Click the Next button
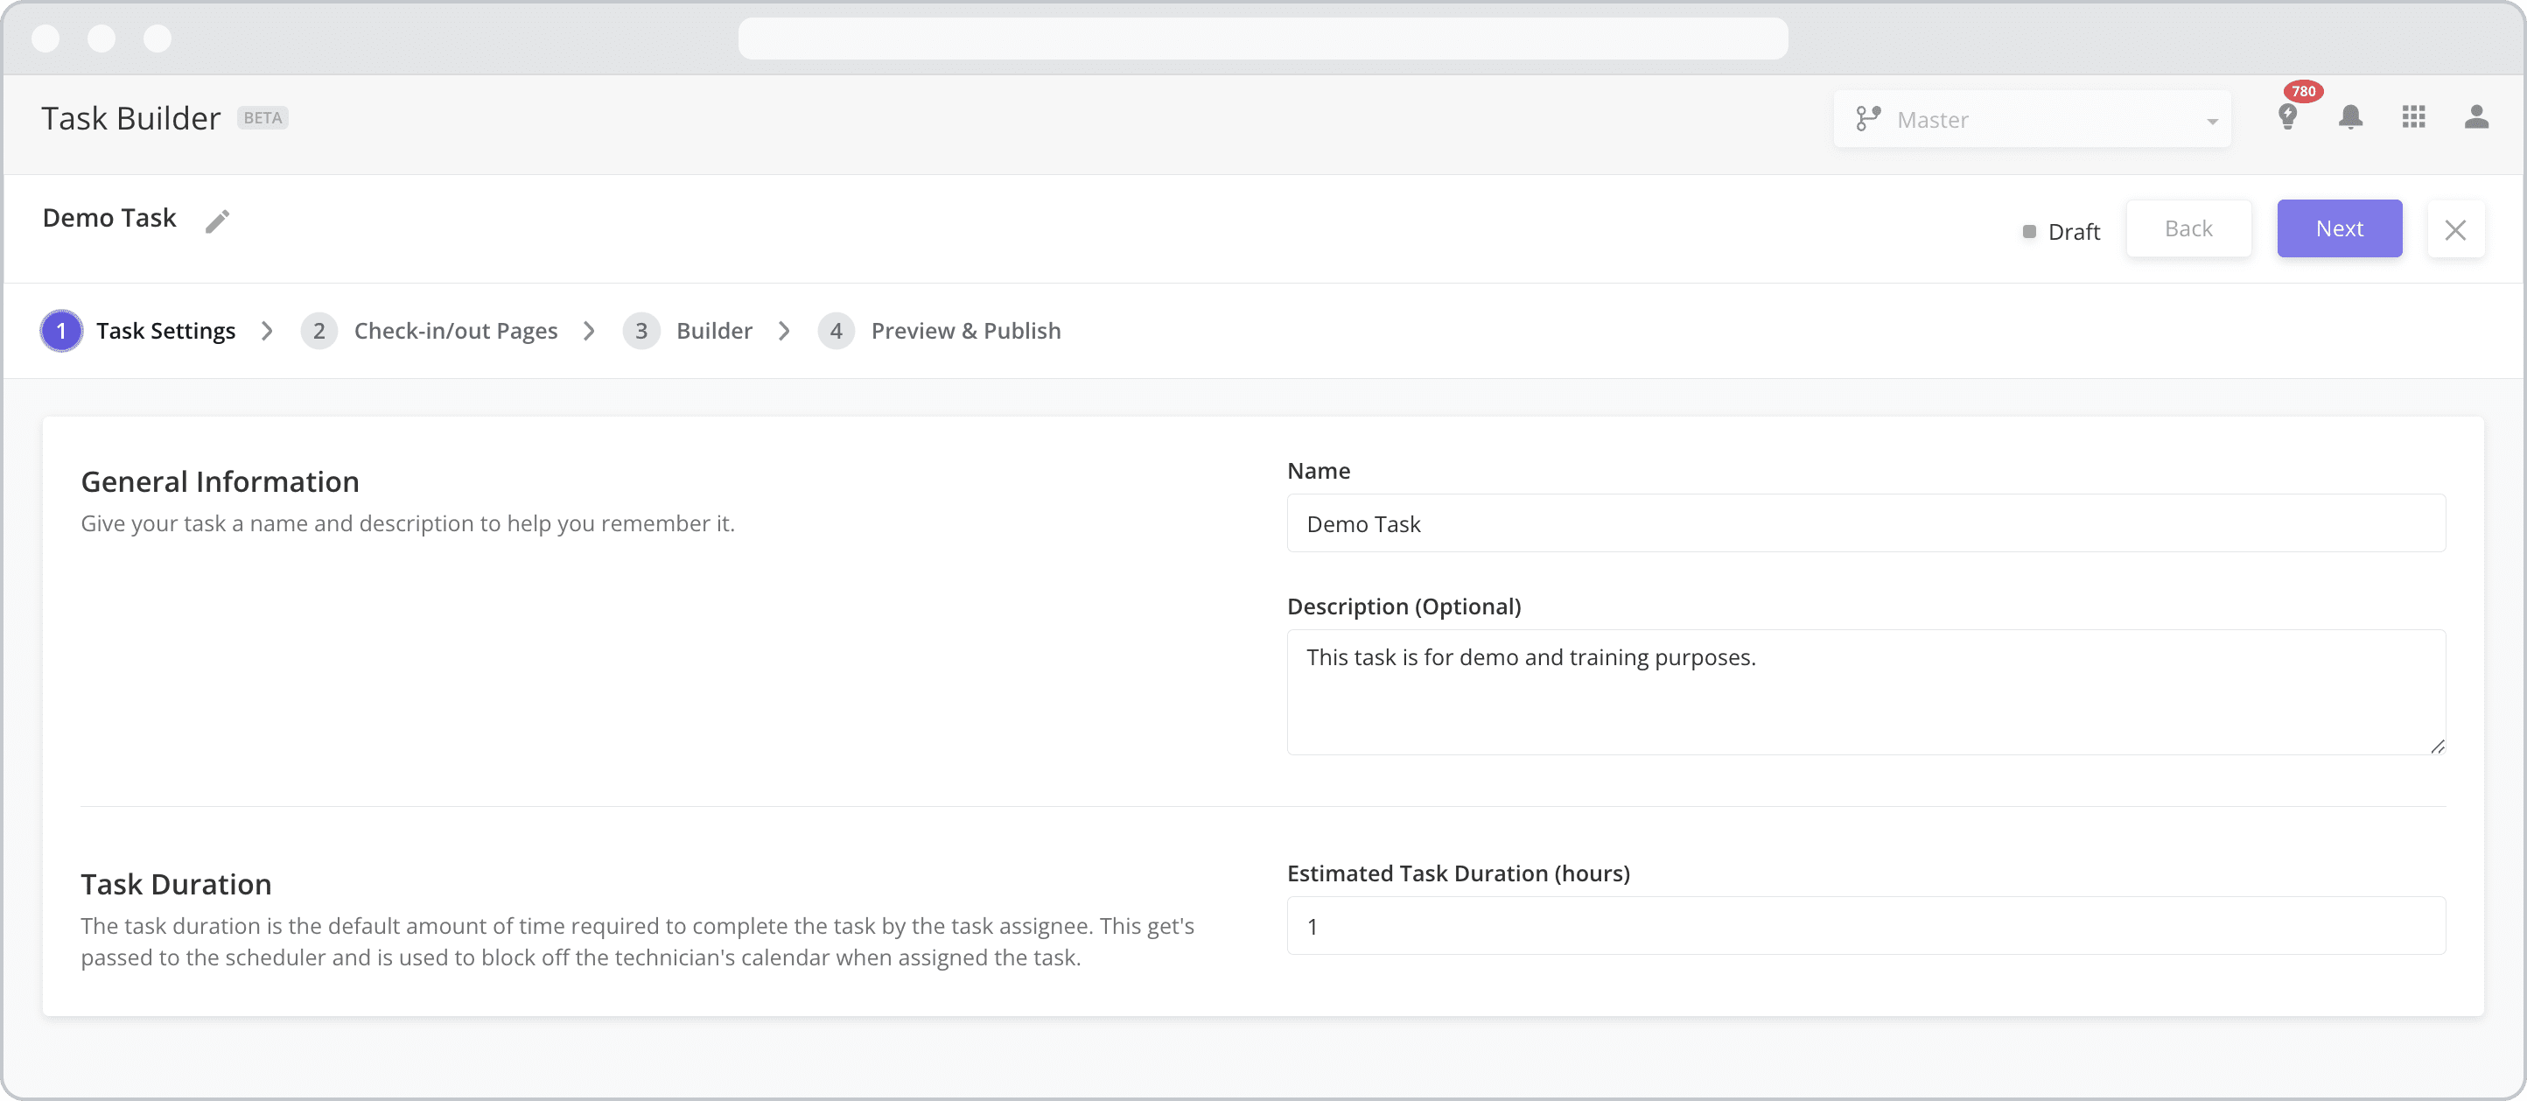The height and width of the screenshot is (1101, 2527). pos(2340,228)
